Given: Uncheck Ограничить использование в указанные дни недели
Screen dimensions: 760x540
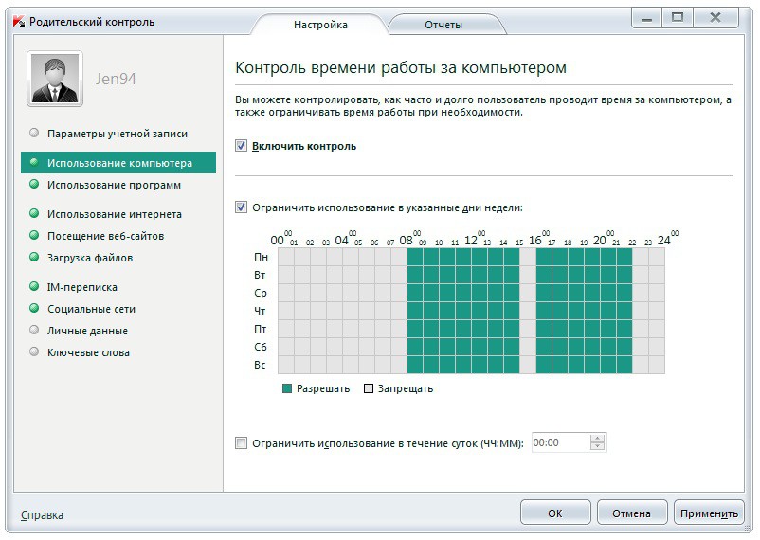Looking at the screenshot, I should click(x=242, y=207).
